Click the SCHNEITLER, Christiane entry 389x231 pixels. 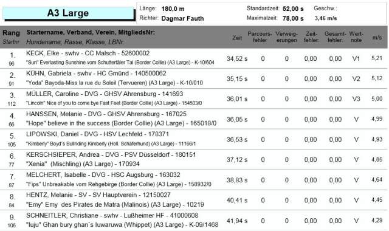point(193,220)
